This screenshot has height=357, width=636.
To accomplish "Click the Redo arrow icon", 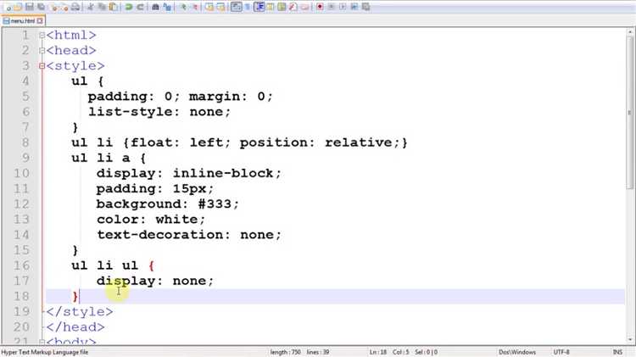I will pyautogui.click(x=140, y=7).
